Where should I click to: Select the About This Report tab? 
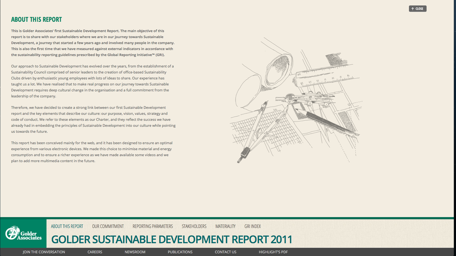(67, 226)
